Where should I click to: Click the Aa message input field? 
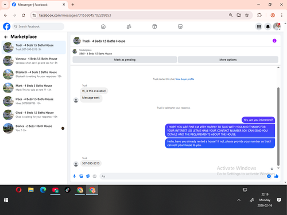point(183,176)
